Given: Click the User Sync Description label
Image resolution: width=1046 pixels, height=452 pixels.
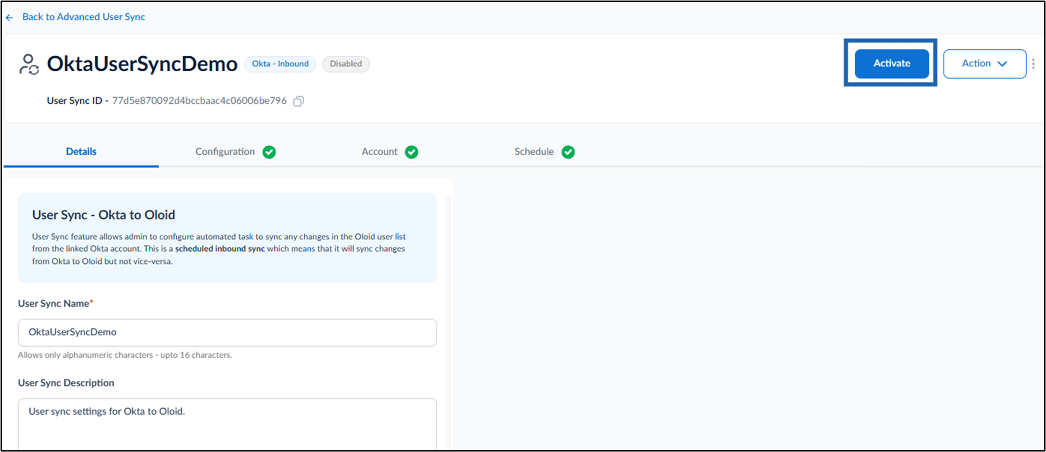Looking at the screenshot, I should click(66, 383).
